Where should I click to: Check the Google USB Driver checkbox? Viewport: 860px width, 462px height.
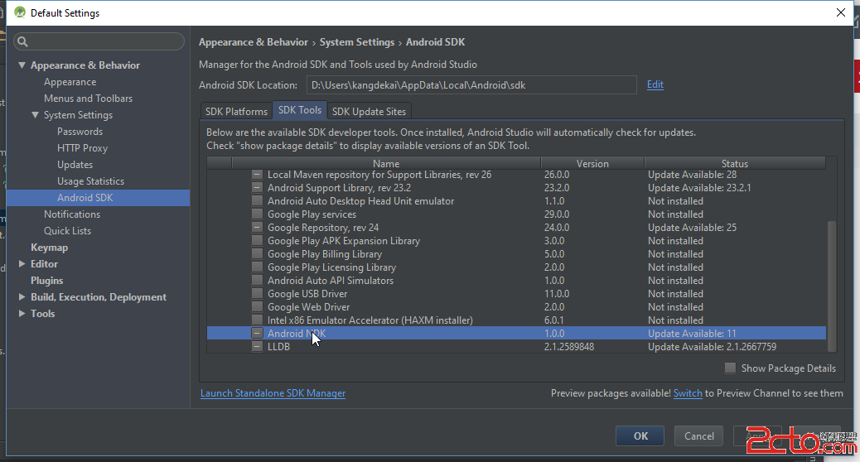click(x=257, y=294)
